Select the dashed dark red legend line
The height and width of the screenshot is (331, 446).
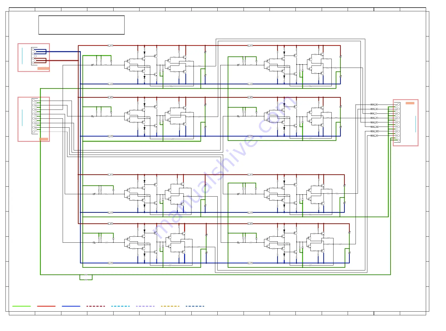(x=96, y=306)
